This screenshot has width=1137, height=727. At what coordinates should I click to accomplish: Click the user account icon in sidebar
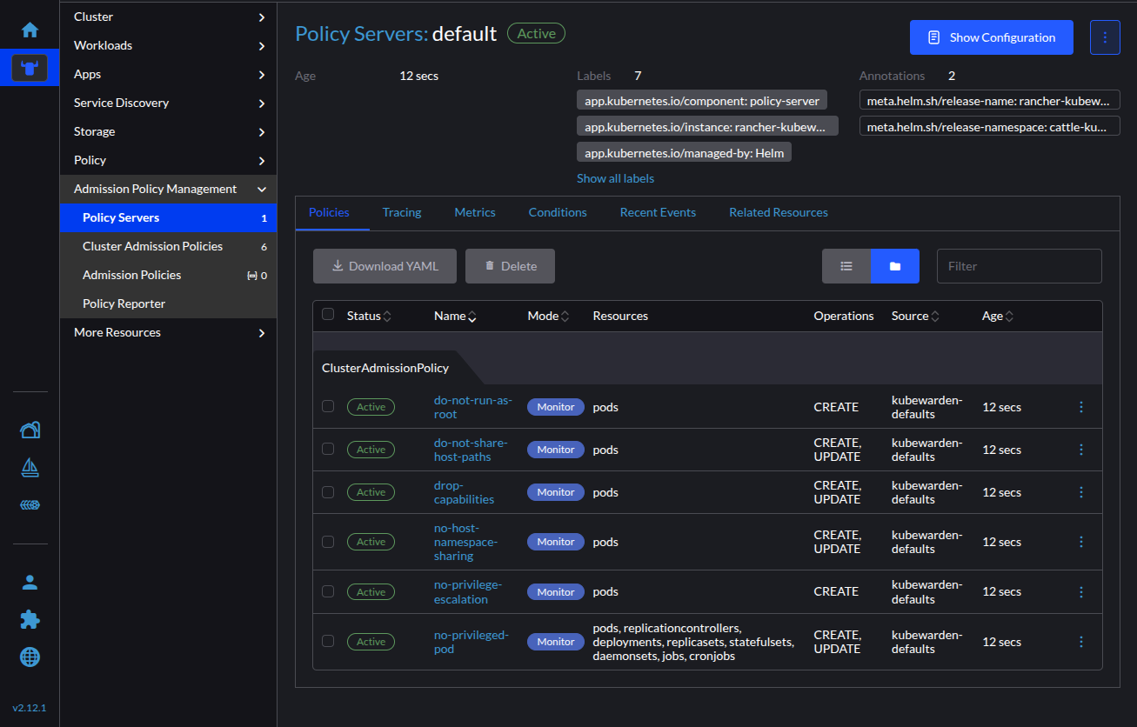[30, 582]
